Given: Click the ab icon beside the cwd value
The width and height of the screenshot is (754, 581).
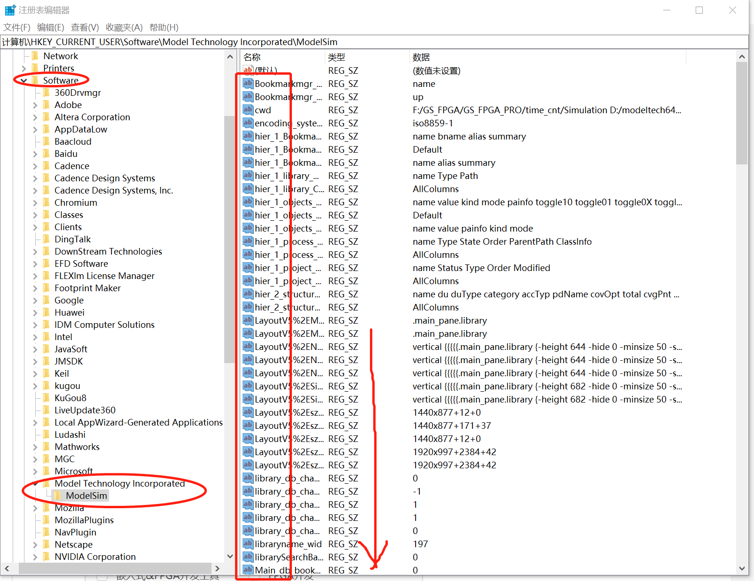Looking at the screenshot, I should coord(248,110).
